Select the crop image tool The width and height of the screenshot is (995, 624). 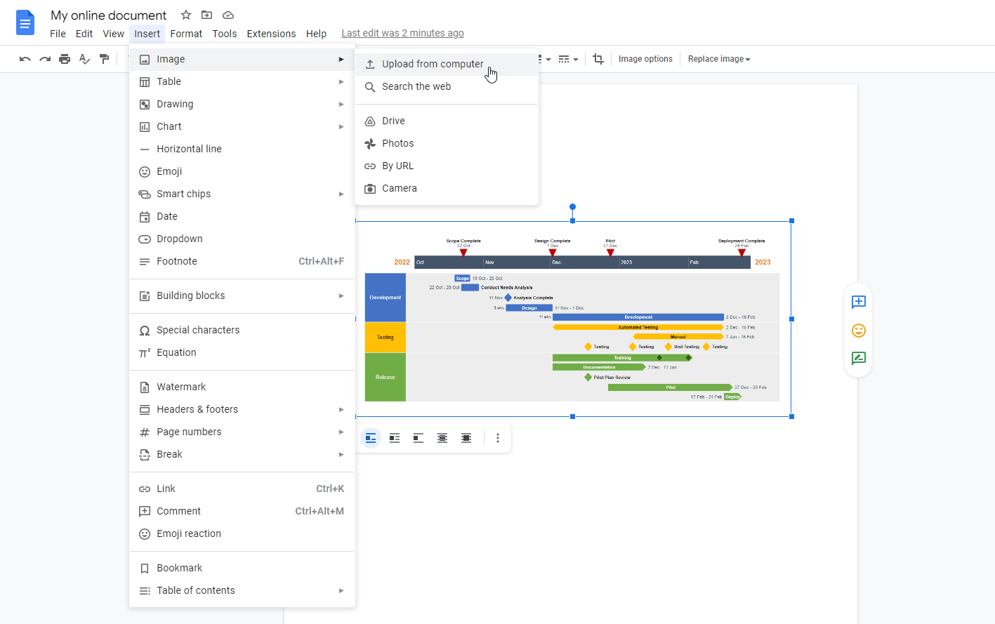click(x=598, y=59)
